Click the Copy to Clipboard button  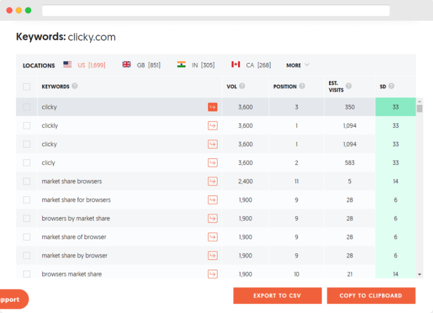click(x=371, y=296)
